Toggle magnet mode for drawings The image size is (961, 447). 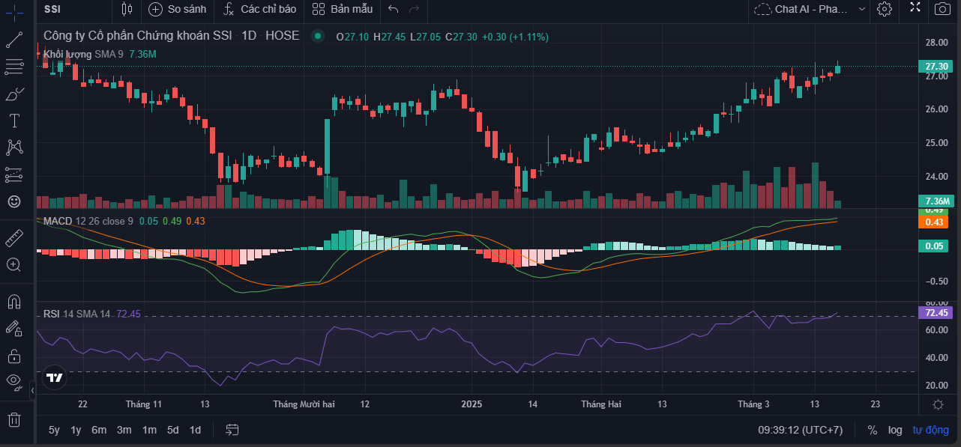[14, 301]
